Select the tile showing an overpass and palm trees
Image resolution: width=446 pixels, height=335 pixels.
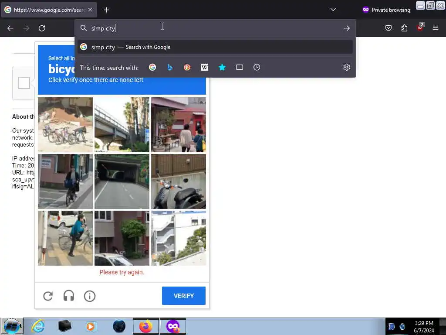pos(122,125)
